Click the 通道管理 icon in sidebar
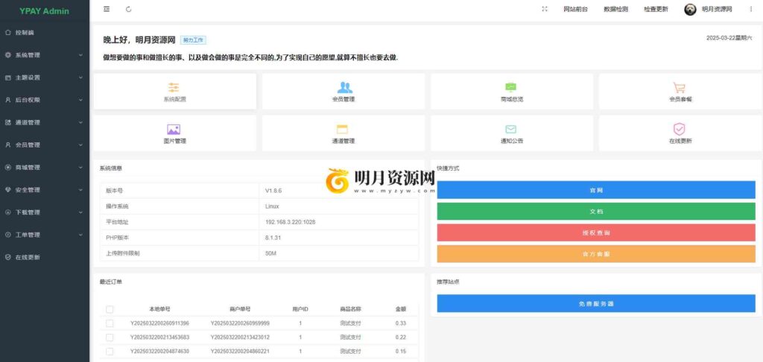763x362 pixels. [x=7, y=122]
